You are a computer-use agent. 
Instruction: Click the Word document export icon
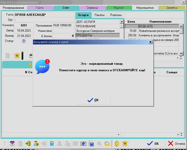pyautogui.click(x=91, y=143)
